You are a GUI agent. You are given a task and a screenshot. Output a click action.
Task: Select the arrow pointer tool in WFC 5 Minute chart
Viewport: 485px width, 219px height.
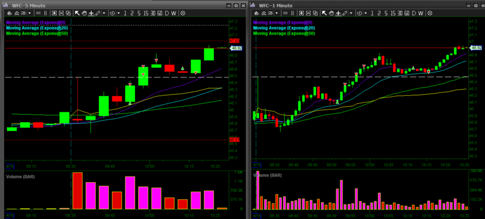pyautogui.click(x=77, y=14)
